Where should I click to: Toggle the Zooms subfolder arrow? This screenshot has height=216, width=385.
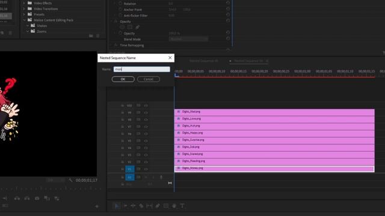pos(28,31)
